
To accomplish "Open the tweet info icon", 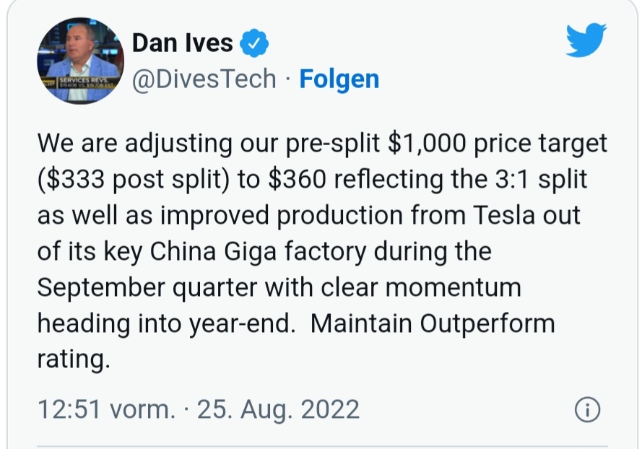I will pos(588,409).
